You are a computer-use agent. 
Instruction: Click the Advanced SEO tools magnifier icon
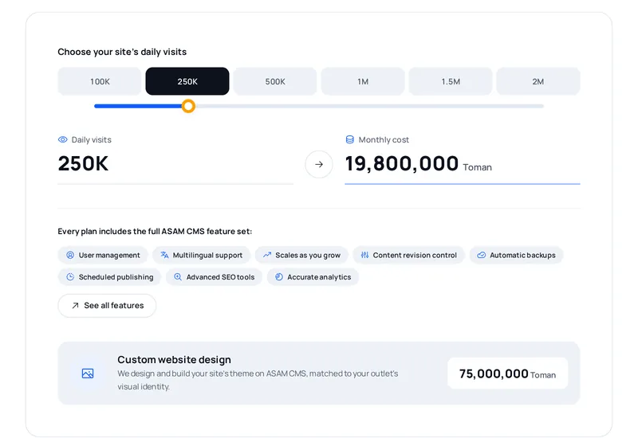pyautogui.click(x=178, y=276)
